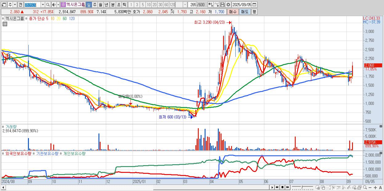The image size is (384, 191).
Task: Click the letter A text tool icon
Action: tap(380, 188)
